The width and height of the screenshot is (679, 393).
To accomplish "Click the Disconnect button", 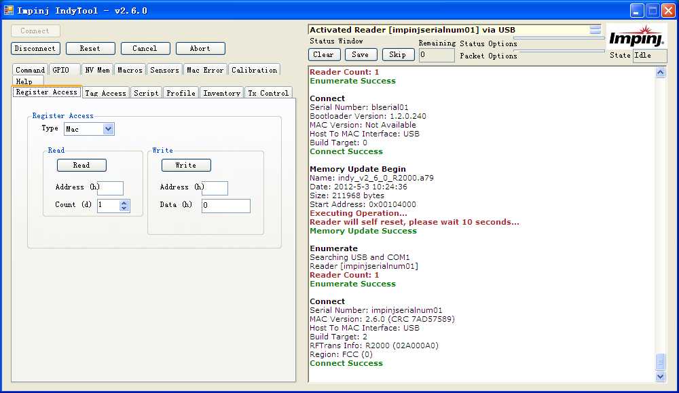I will click(x=35, y=48).
